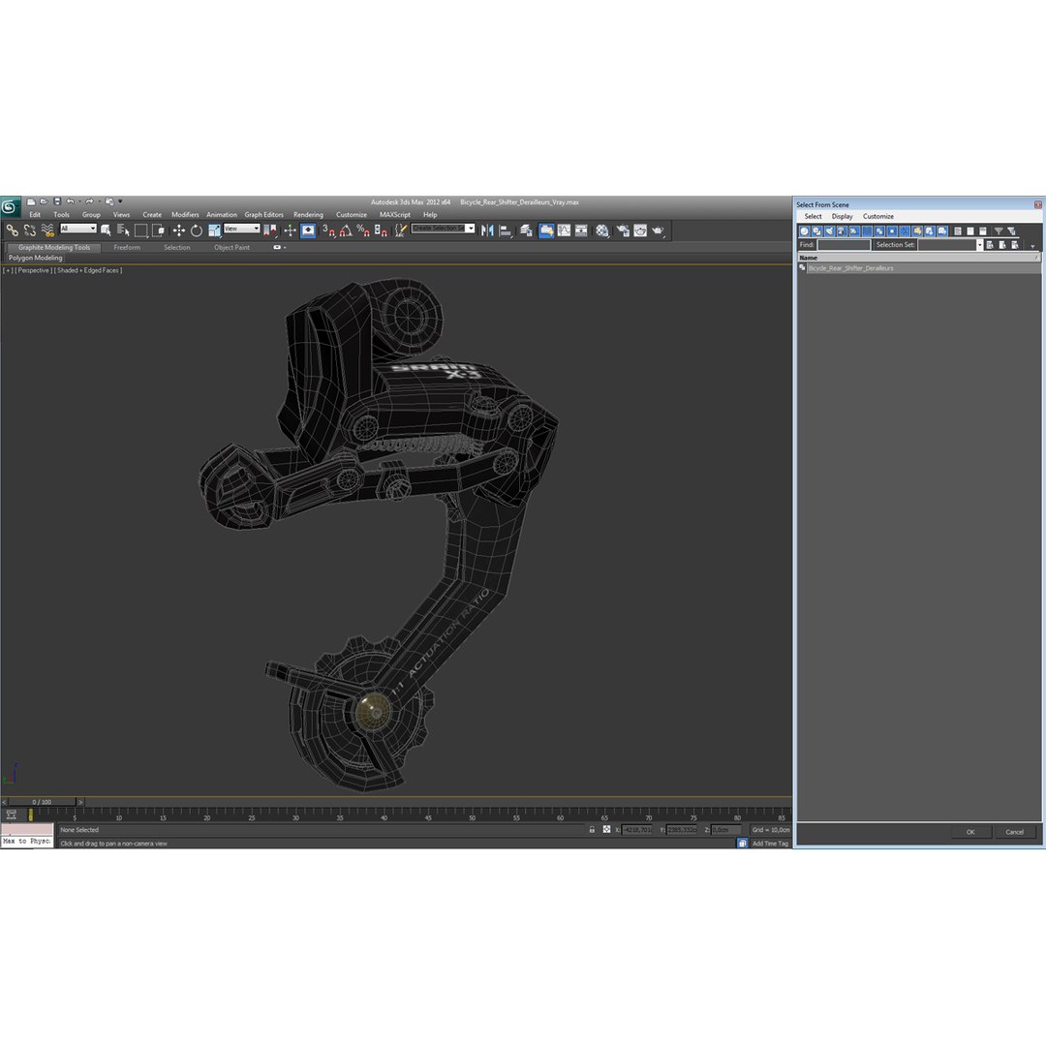The width and height of the screenshot is (1046, 1046).
Task: Open the Rendered Frame Window icon
Action: [x=640, y=231]
